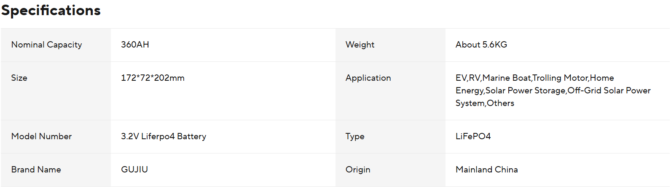Click the System,Others text line
This screenshot has height=196, width=671.
coord(485,103)
